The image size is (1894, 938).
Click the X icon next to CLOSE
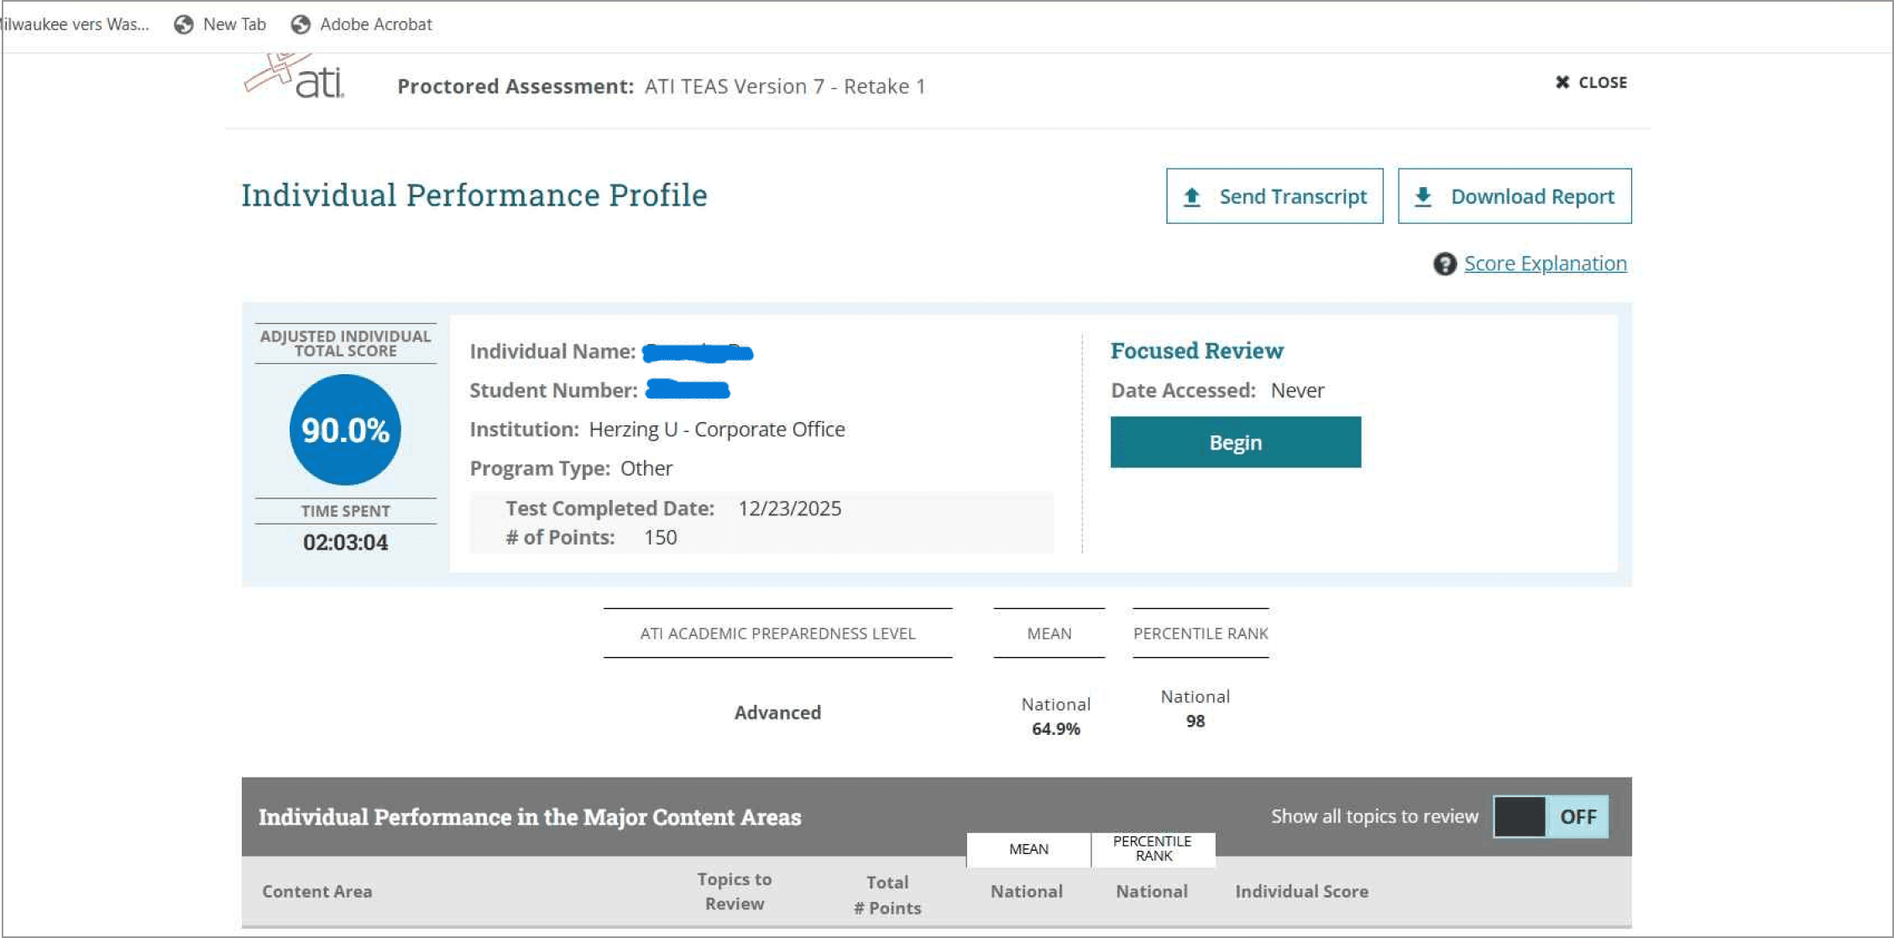pos(1562,82)
